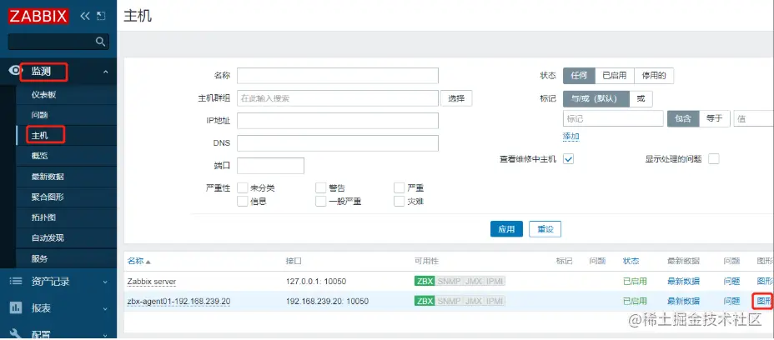Open 问题 in the sidebar
This screenshot has width=774, height=340.
tap(39, 115)
